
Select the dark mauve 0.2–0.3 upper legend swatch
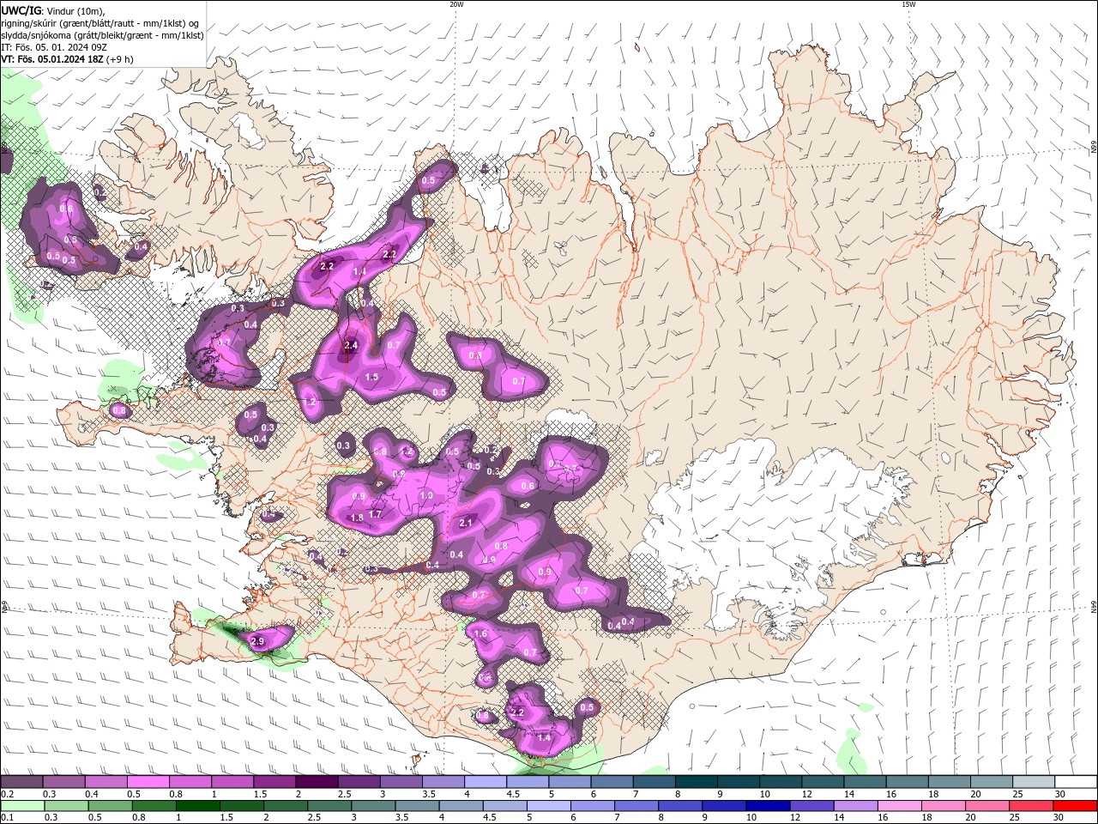[x=21, y=782]
